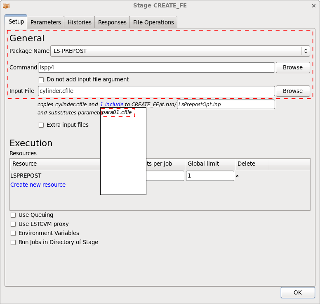This screenshot has width=320, height=304.
Task: Click the Resource column header
Action: 55,164
